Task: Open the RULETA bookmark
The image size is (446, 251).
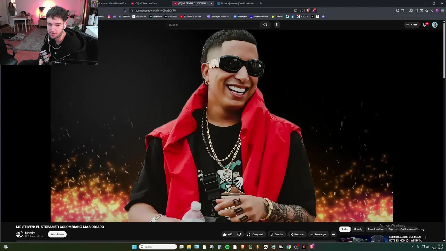Action: click(302, 17)
